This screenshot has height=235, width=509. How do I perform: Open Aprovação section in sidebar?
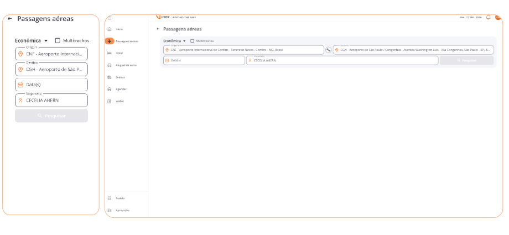122,210
